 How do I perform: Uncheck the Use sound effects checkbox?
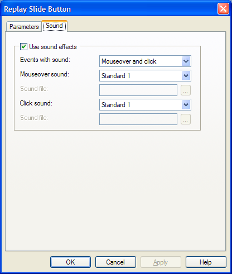click(x=23, y=47)
